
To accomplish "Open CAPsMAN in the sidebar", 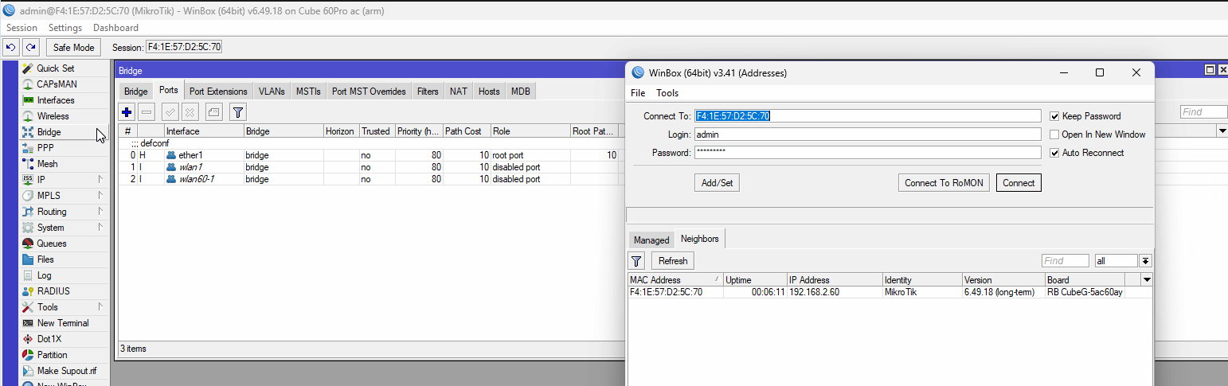I will [57, 84].
